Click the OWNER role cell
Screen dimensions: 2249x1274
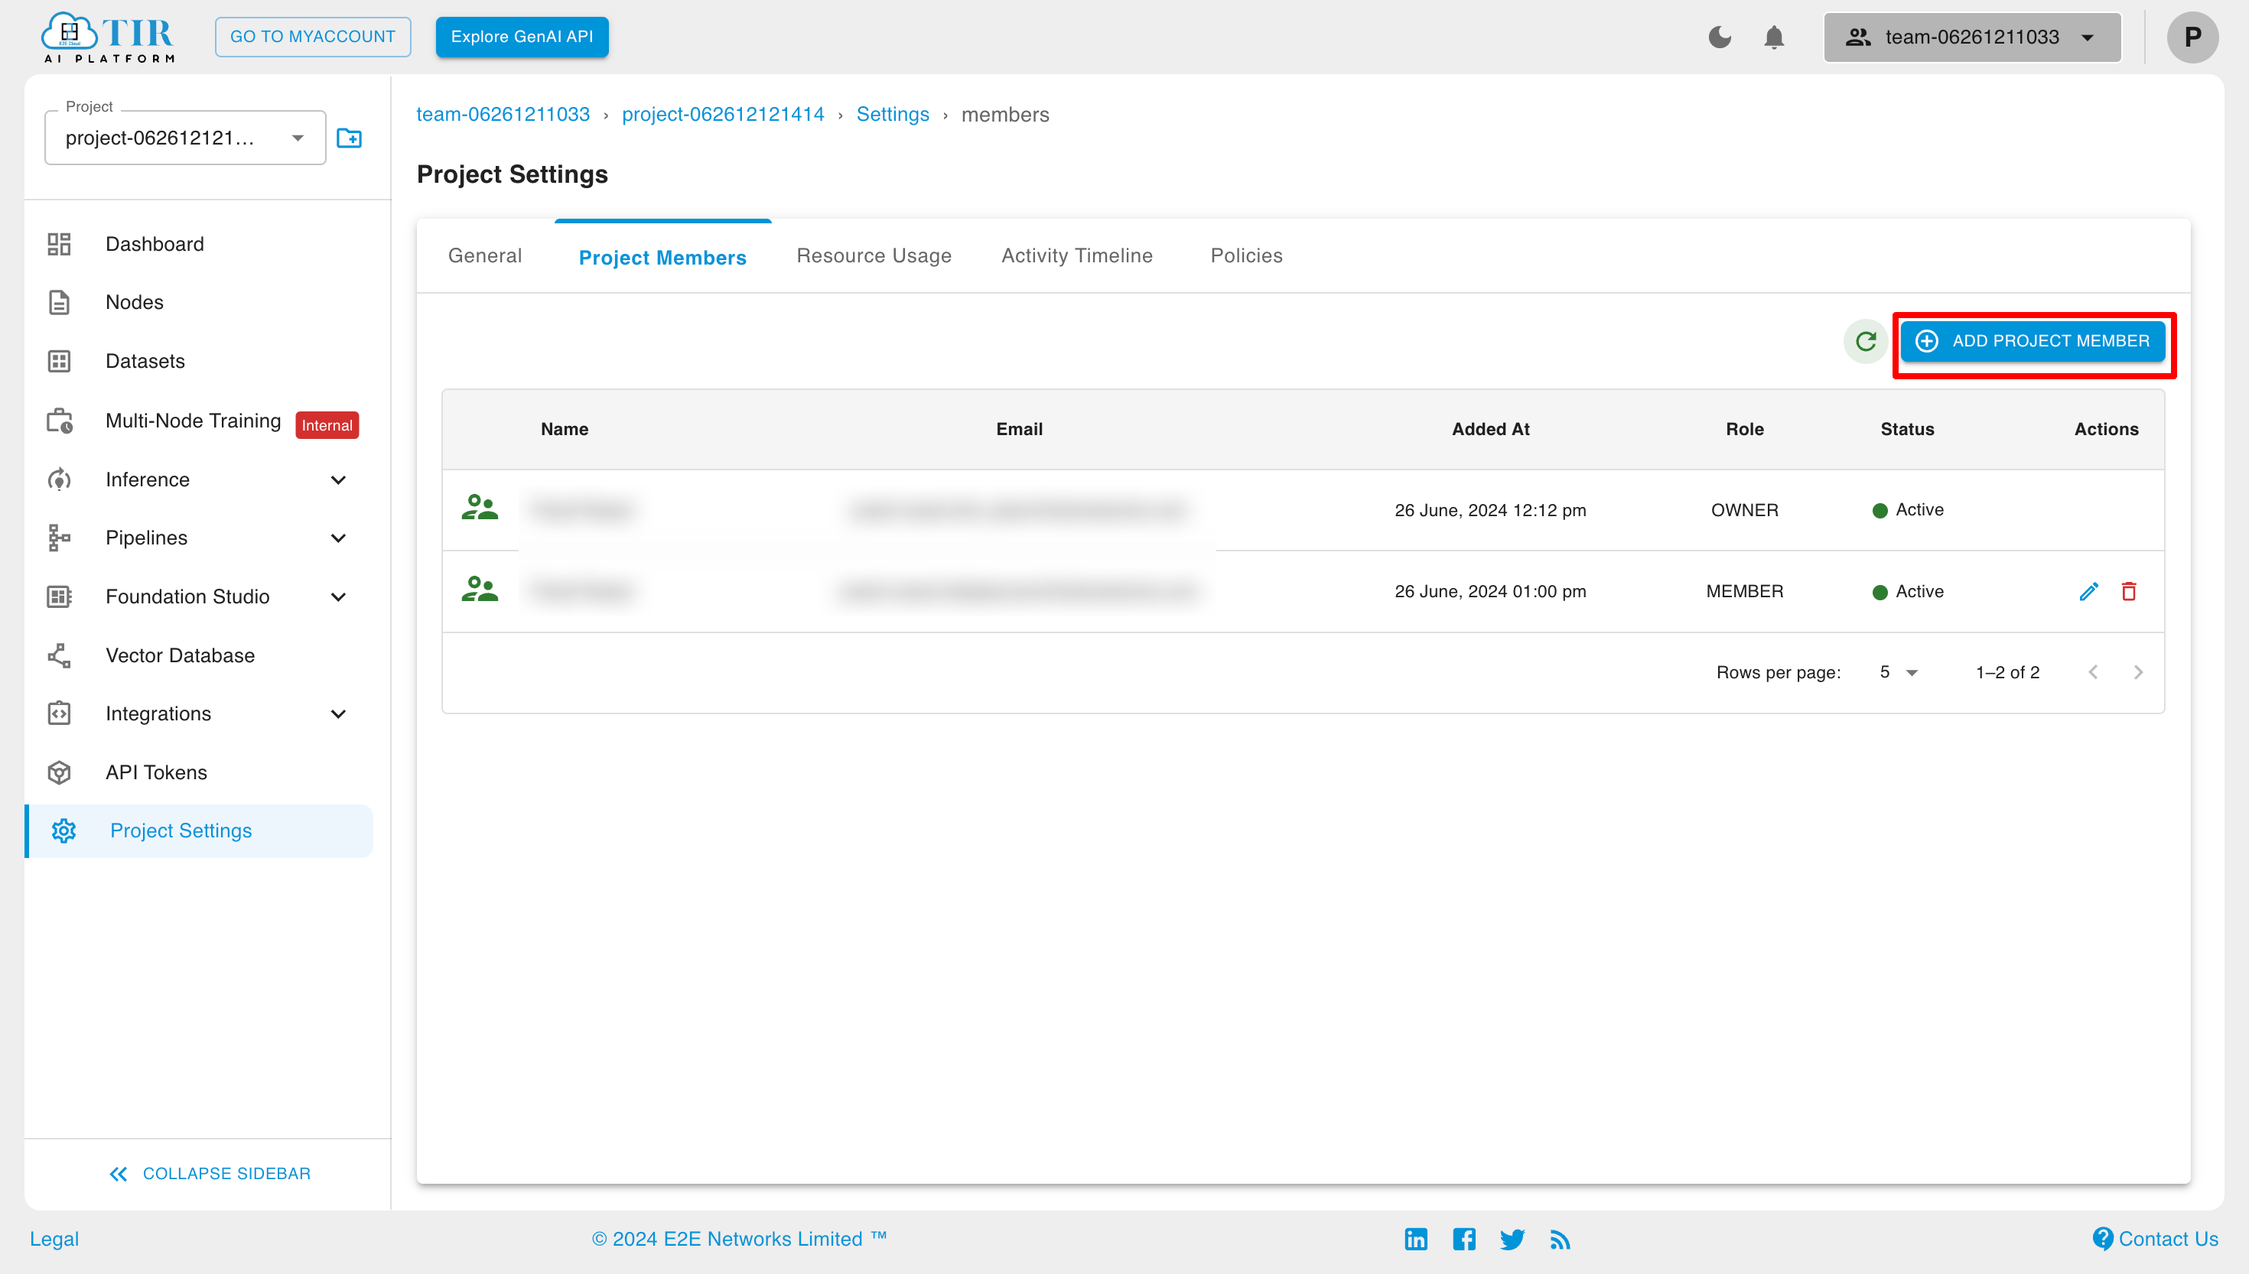(1744, 510)
